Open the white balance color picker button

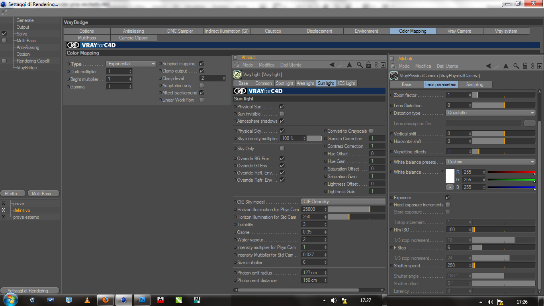[450, 187]
